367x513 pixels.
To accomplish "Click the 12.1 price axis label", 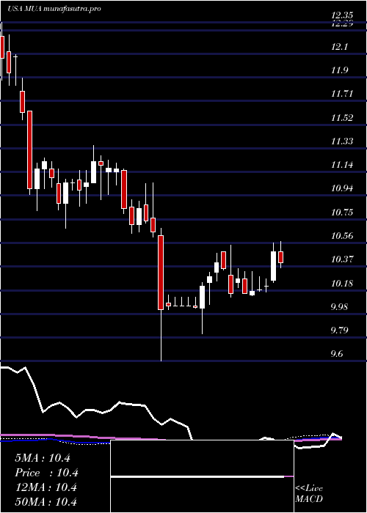I will click(339, 47).
